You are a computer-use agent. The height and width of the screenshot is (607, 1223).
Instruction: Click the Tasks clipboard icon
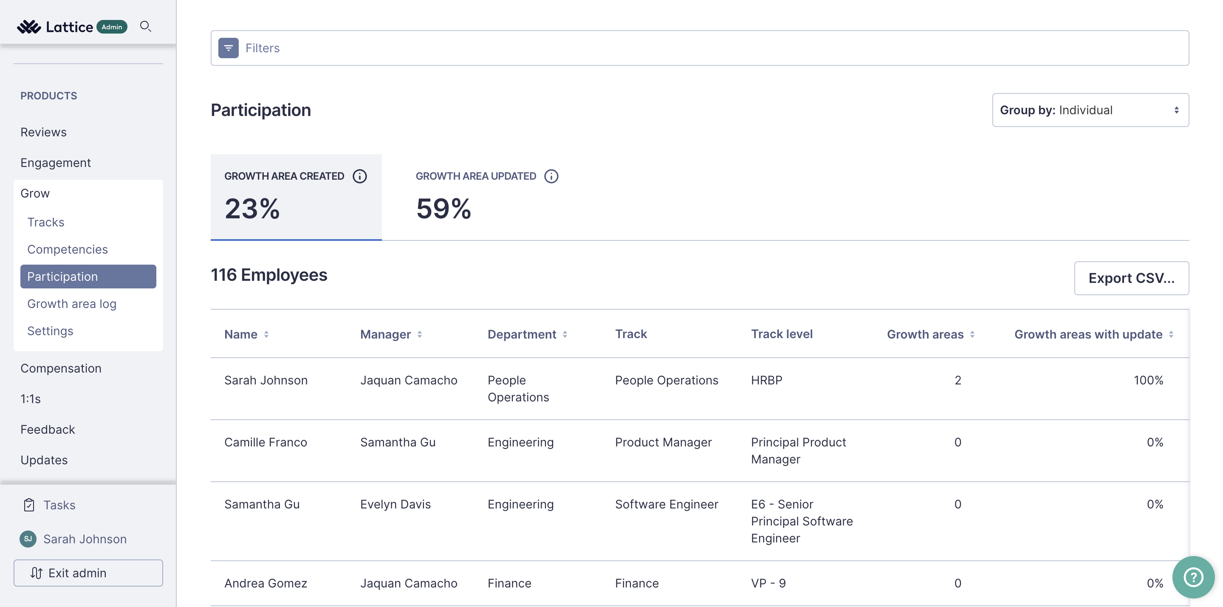29,505
